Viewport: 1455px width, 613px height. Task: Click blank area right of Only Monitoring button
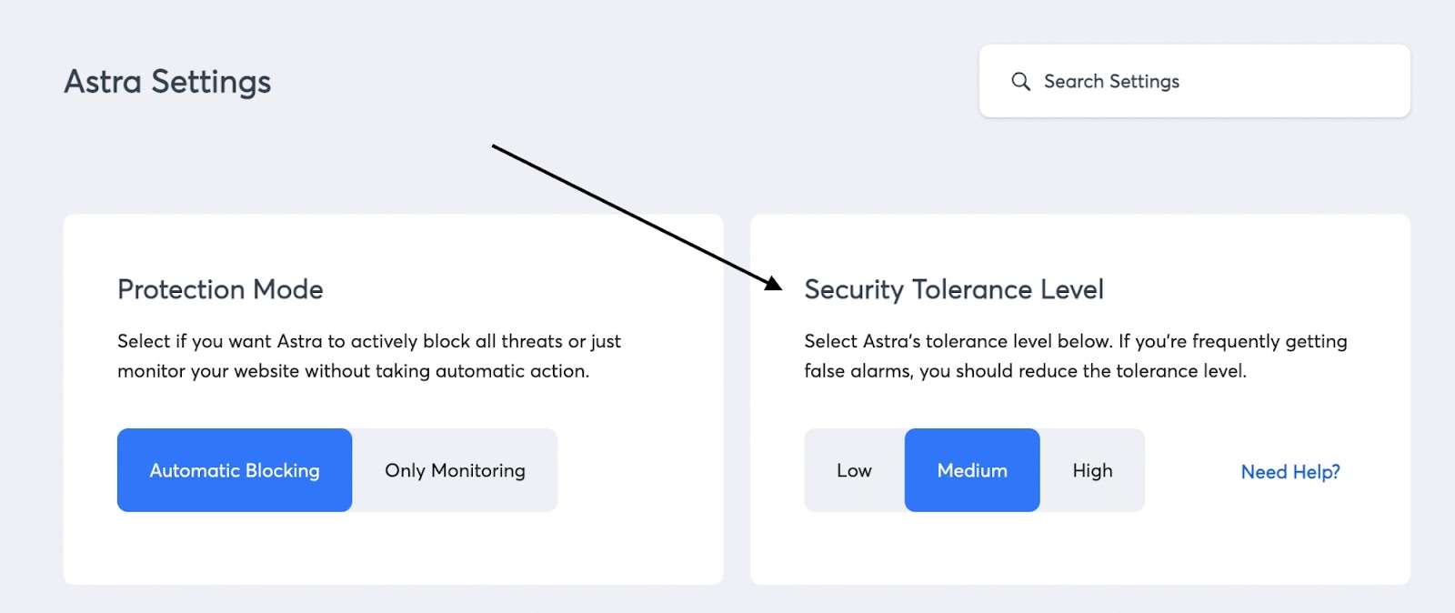click(637, 470)
